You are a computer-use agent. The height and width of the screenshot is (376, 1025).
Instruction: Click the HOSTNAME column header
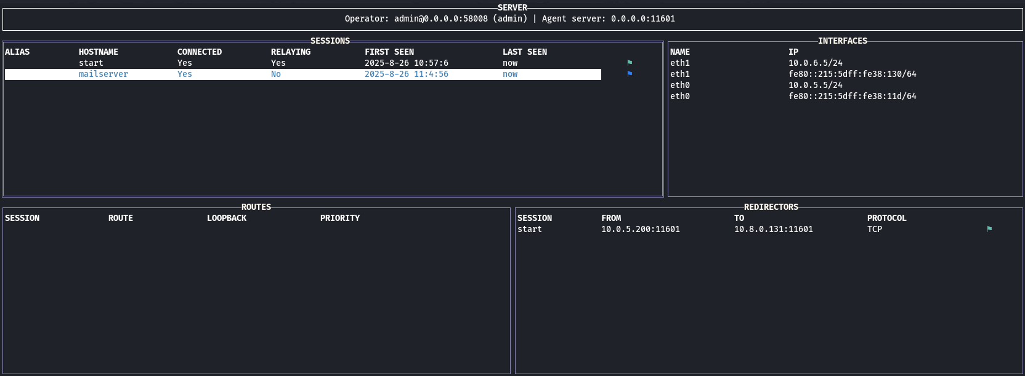(x=99, y=52)
